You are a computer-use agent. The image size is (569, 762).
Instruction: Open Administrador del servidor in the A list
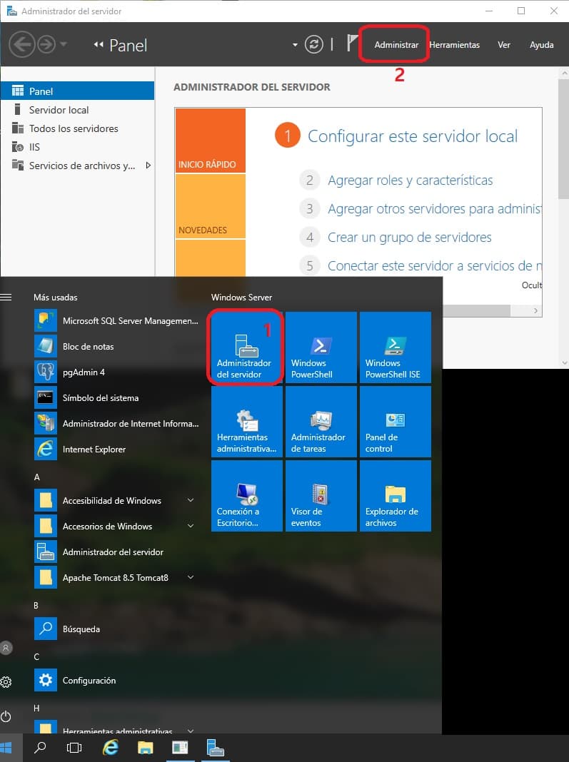coord(116,552)
